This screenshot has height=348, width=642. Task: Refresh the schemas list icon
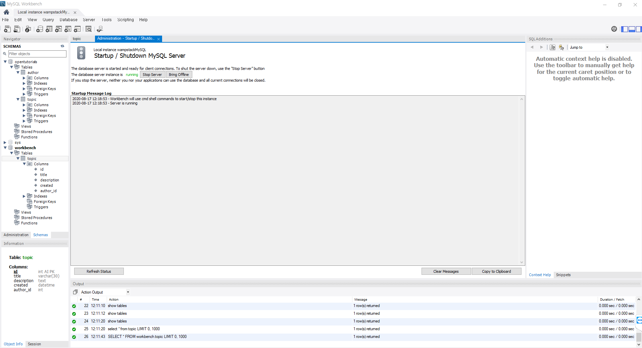point(62,46)
